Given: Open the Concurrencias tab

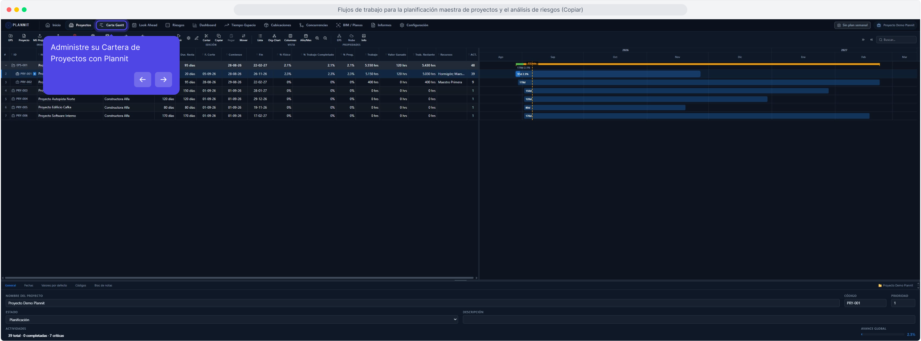Looking at the screenshot, I should [x=313, y=25].
